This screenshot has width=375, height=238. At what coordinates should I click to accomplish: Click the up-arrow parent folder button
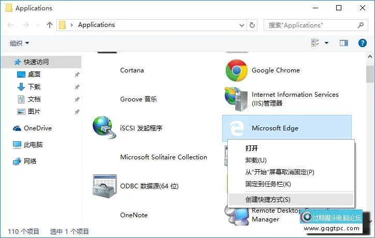click(x=50, y=25)
